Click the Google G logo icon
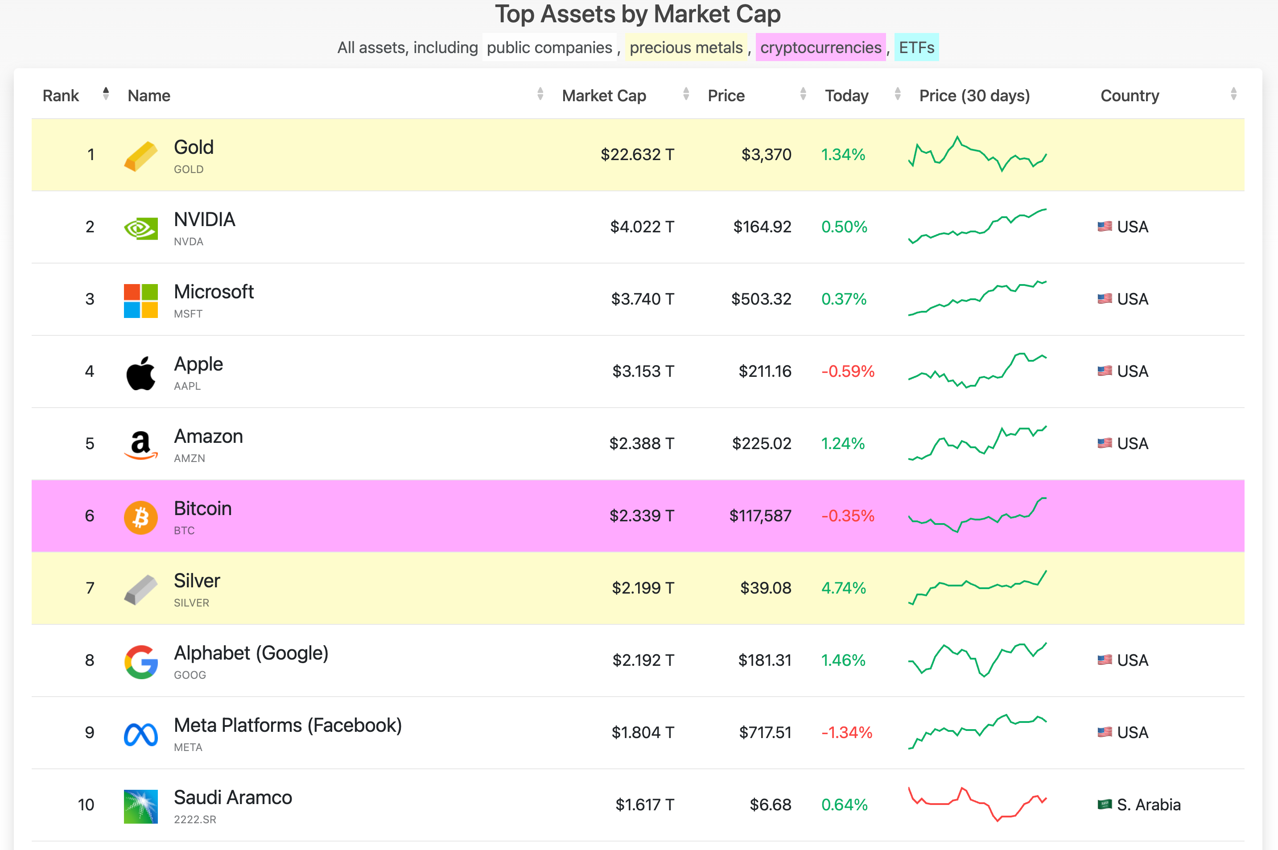Image resolution: width=1278 pixels, height=850 pixels. point(141,662)
